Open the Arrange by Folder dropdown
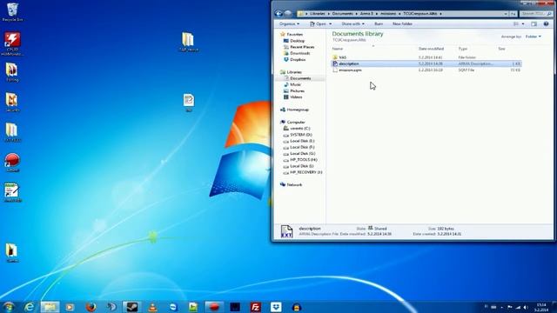This screenshot has width=557, height=313. pyautogui.click(x=534, y=37)
